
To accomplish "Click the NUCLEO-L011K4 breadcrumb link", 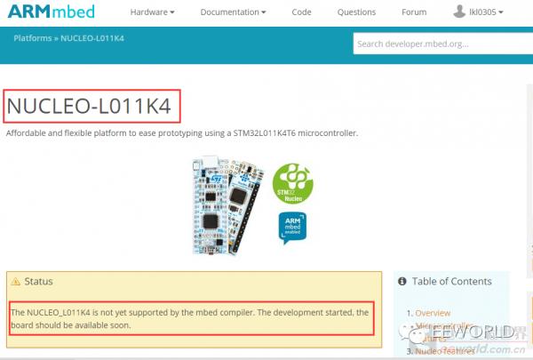I will pyautogui.click(x=92, y=38).
